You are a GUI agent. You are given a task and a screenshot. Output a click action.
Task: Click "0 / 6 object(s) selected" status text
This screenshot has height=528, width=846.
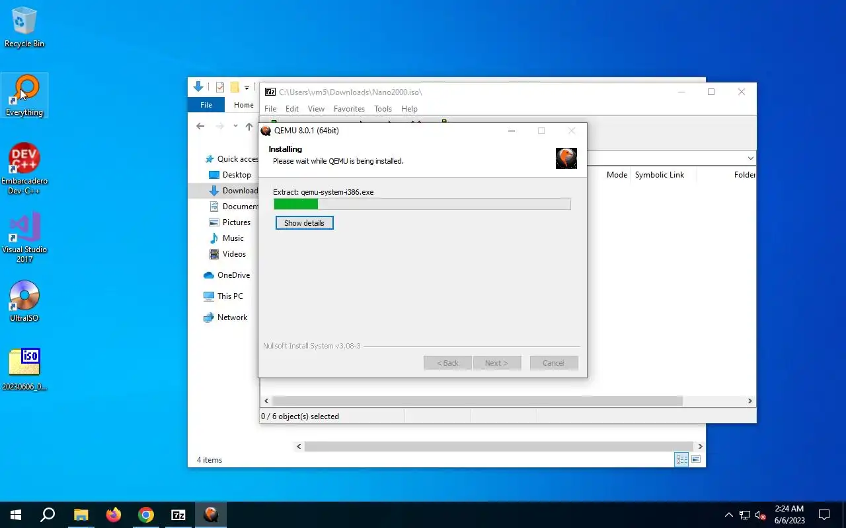coord(300,416)
